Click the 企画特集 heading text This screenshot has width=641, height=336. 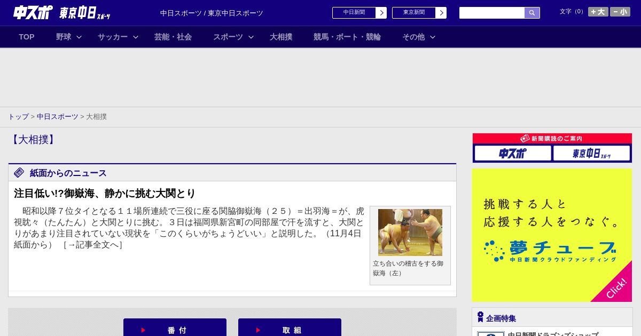(501, 318)
